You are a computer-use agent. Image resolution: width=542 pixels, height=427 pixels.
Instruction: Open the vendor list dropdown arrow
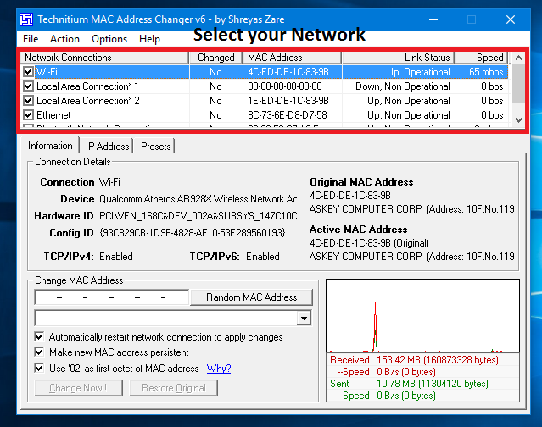click(x=304, y=318)
